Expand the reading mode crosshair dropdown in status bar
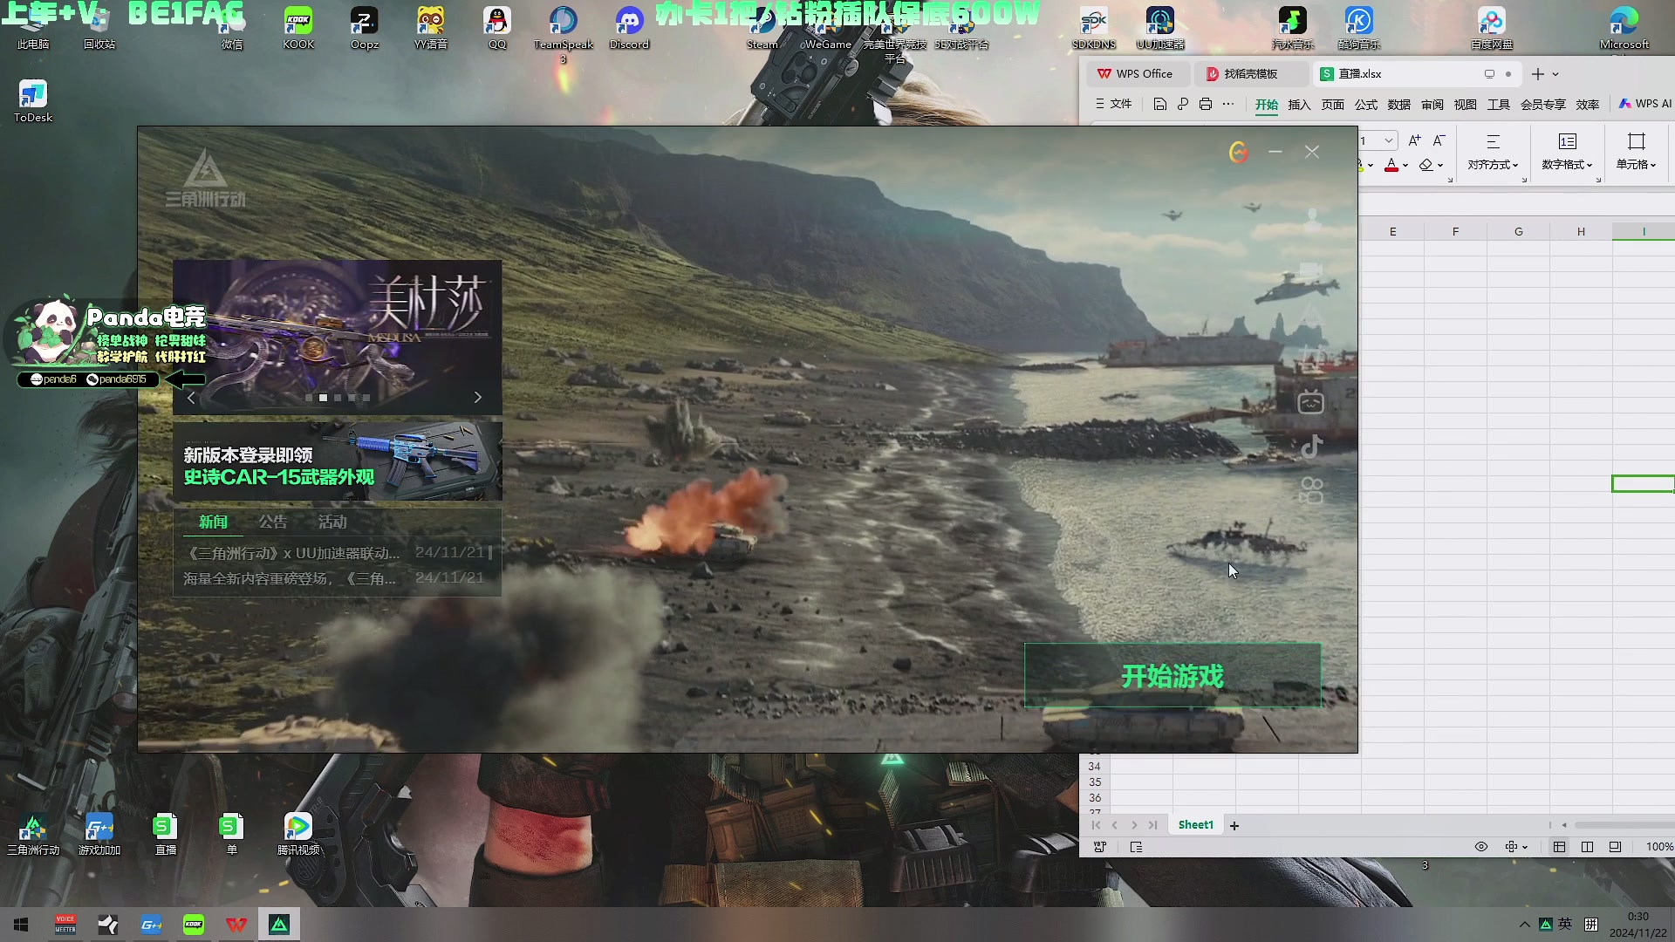The image size is (1675, 942). (x=1516, y=847)
